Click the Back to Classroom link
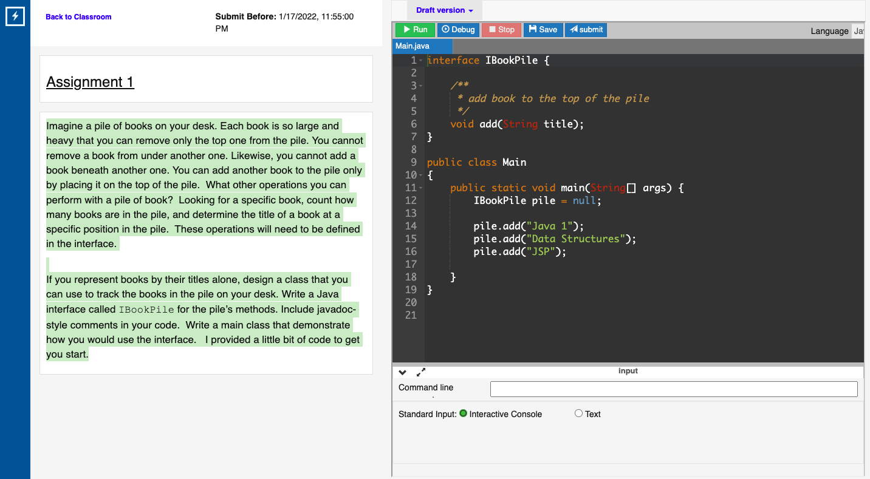 (78, 16)
